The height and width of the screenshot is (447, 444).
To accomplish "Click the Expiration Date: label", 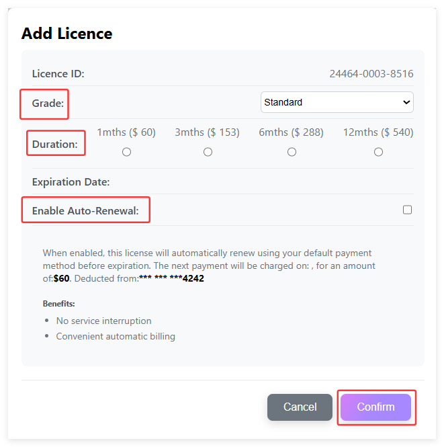I will [x=71, y=181].
